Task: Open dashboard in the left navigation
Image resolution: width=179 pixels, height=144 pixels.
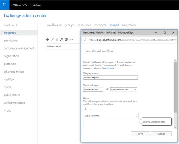Action: pos(10,25)
